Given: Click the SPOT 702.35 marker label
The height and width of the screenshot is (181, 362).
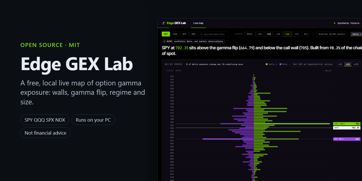Looking at the screenshot, I should coord(347,128).
